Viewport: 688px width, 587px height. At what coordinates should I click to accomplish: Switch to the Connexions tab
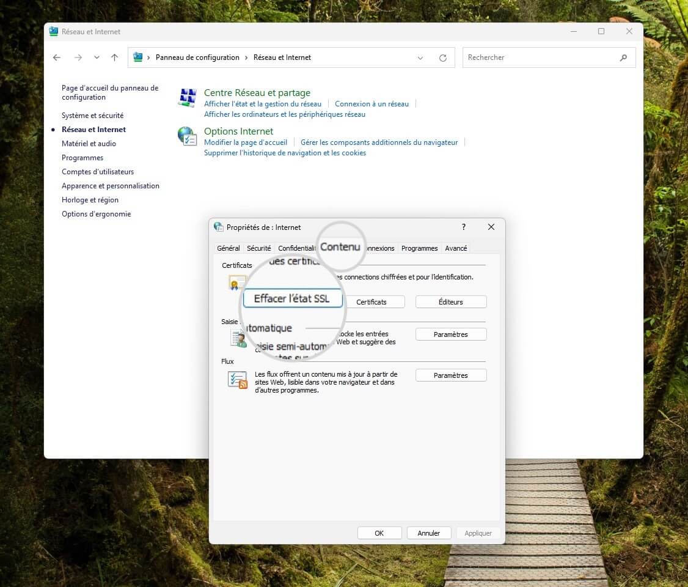tap(380, 248)
